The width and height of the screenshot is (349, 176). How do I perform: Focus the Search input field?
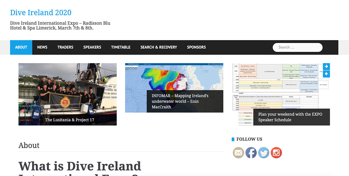click(x=298, y=47)
